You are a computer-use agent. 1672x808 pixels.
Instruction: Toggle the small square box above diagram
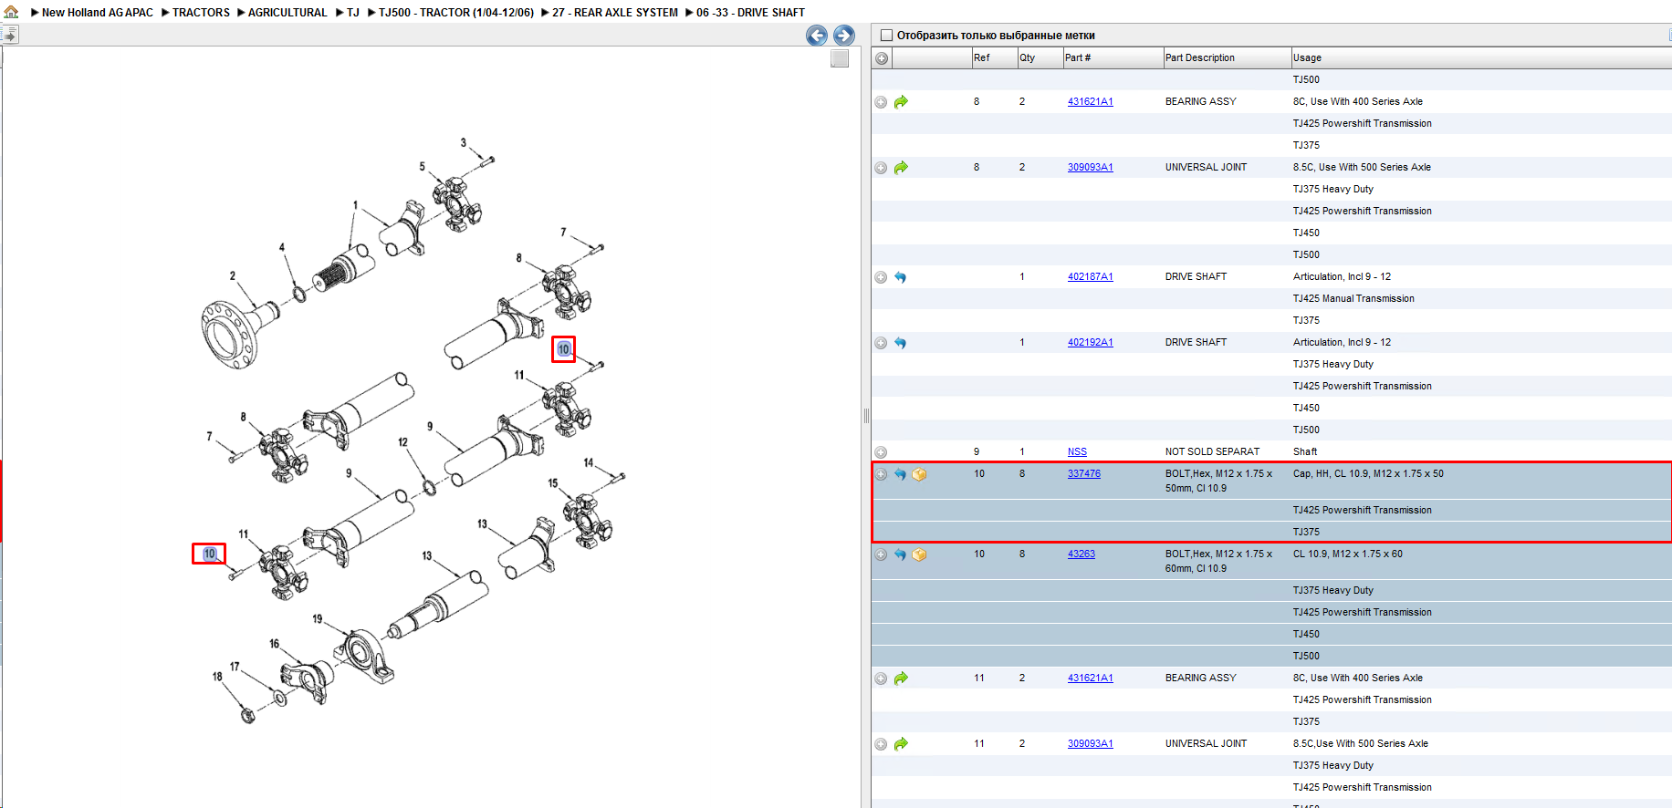coord(840,58)
